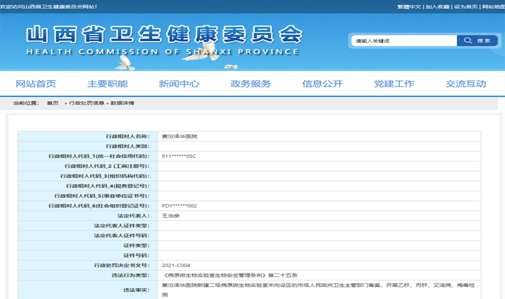Click the keyword search input field
The image size is (505, 299).
click(x=404, y=41)
